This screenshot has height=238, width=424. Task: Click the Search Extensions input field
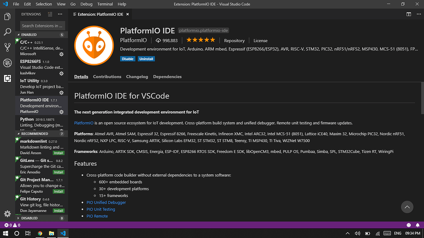(x=43, y=26)
